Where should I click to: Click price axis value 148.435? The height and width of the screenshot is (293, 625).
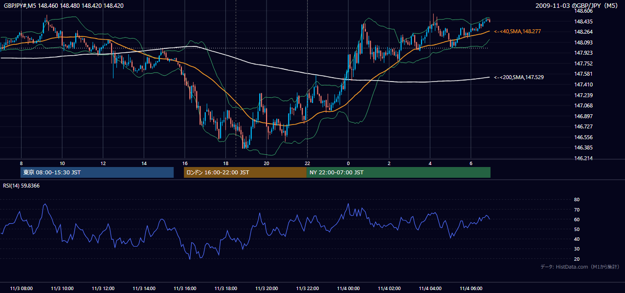tap(583, 21)
